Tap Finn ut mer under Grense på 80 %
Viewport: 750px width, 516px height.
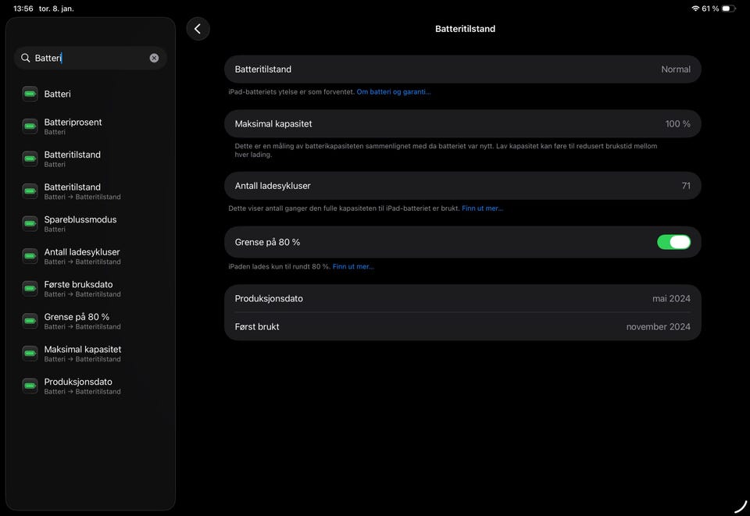click(x=353, y=267)
